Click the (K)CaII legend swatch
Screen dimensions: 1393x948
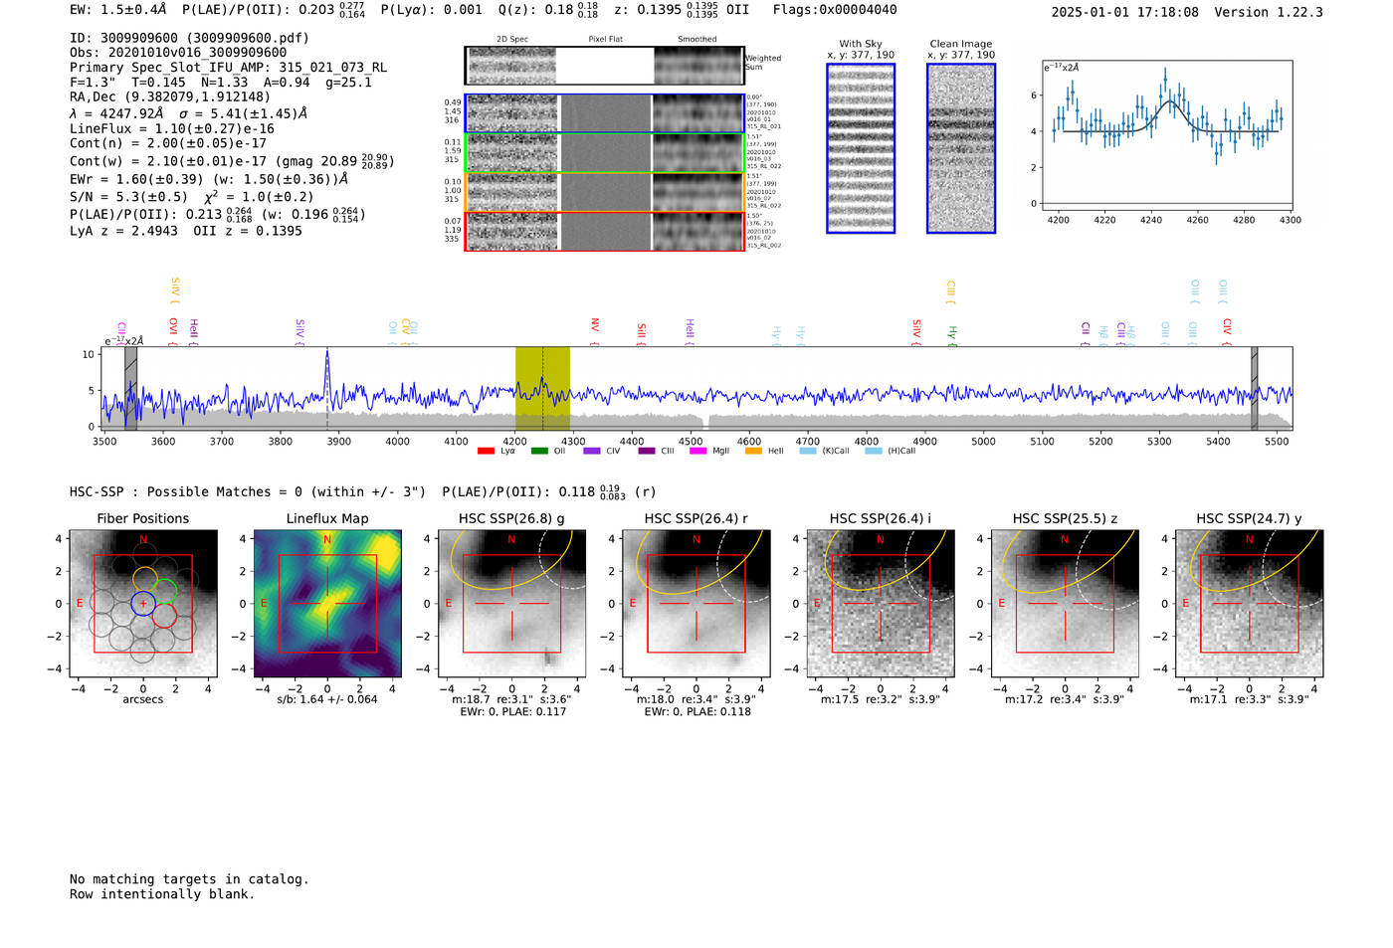[x=808, y=451]
